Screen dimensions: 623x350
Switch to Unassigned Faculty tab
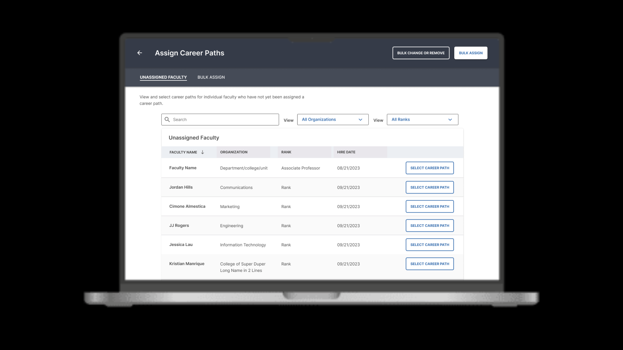point(163,77)
